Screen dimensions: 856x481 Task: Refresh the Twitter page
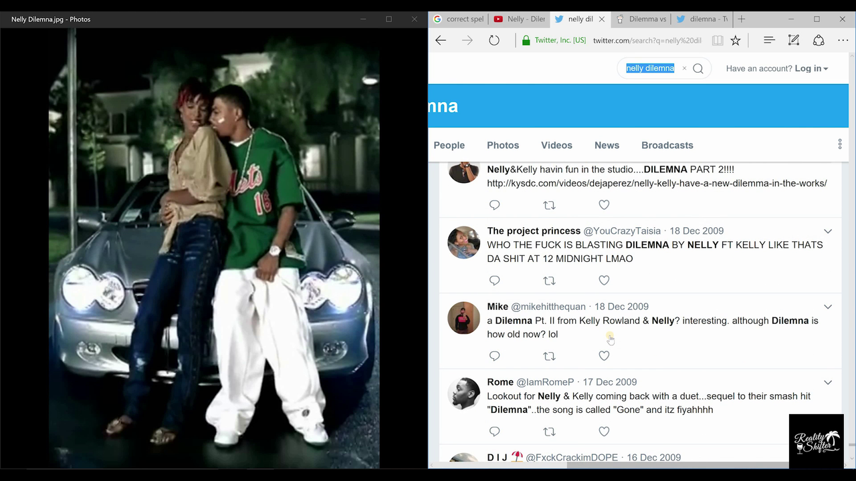(x=494, y=41)
